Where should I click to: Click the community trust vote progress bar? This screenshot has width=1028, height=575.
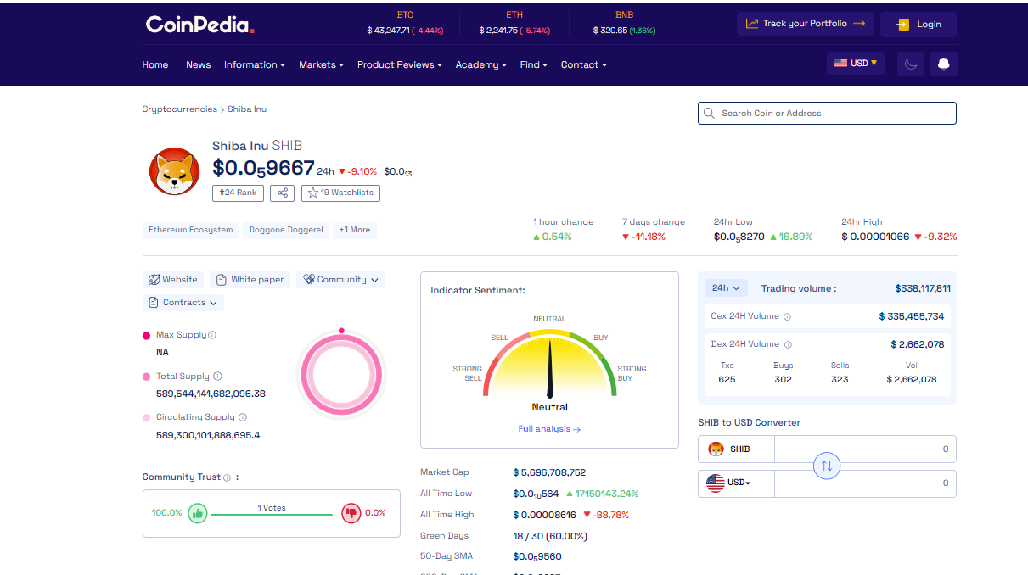click(x=272, y=515)
